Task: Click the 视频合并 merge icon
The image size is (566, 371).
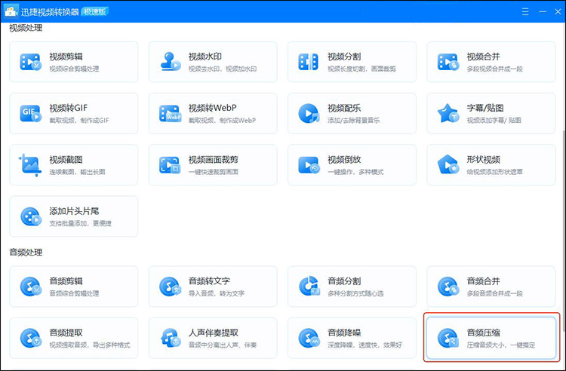Action: pyautogui.click(x=448, y=62)
